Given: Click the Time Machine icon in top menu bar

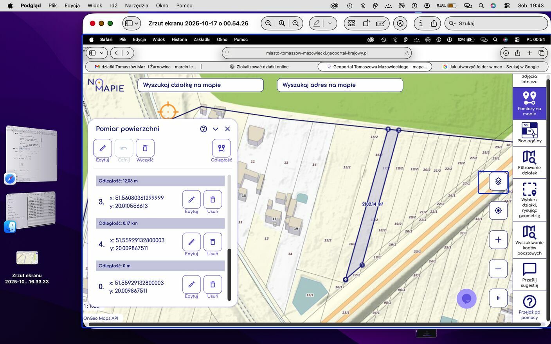Looking at the screenshot, I should [349, 5].
